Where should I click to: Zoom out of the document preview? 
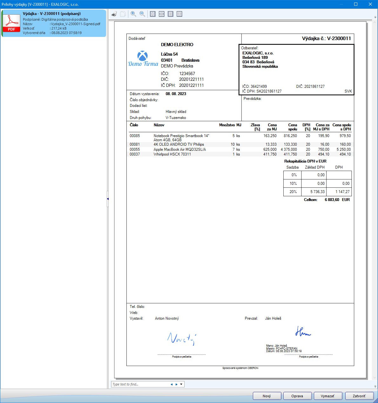142,14
